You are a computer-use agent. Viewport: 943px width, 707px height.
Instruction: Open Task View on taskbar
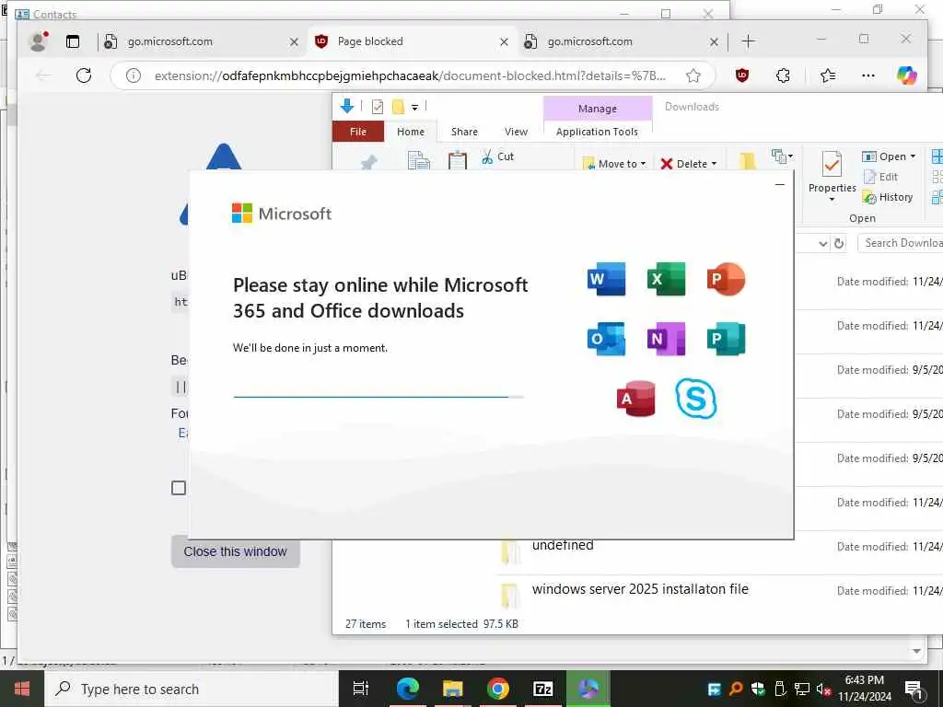(360, 689)
